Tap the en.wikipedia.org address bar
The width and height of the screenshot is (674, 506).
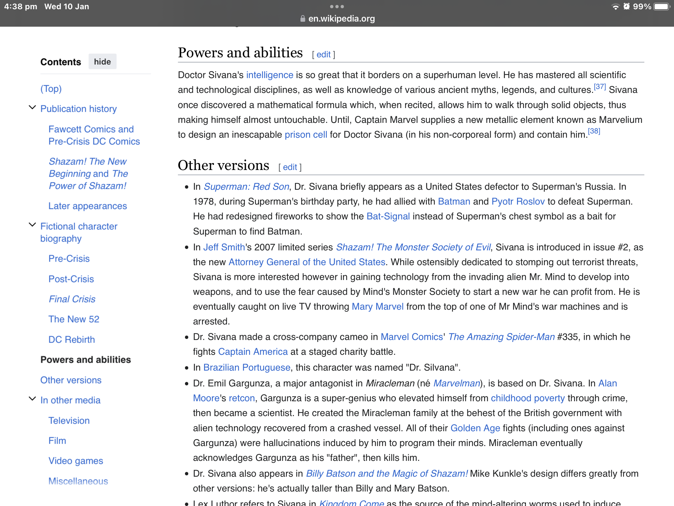coord(341,19)
